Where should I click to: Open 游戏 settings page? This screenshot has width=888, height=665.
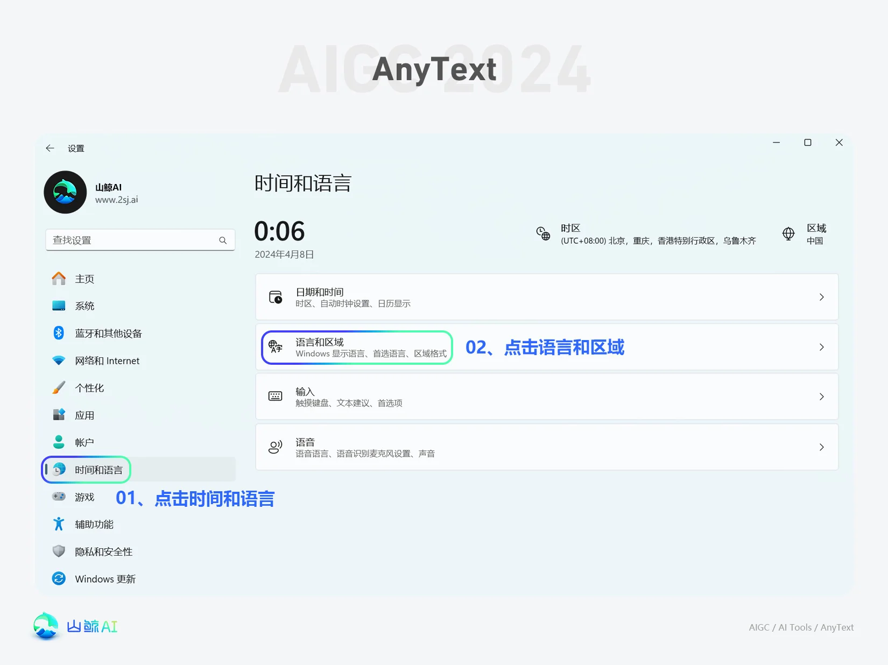tap(140, 497)
